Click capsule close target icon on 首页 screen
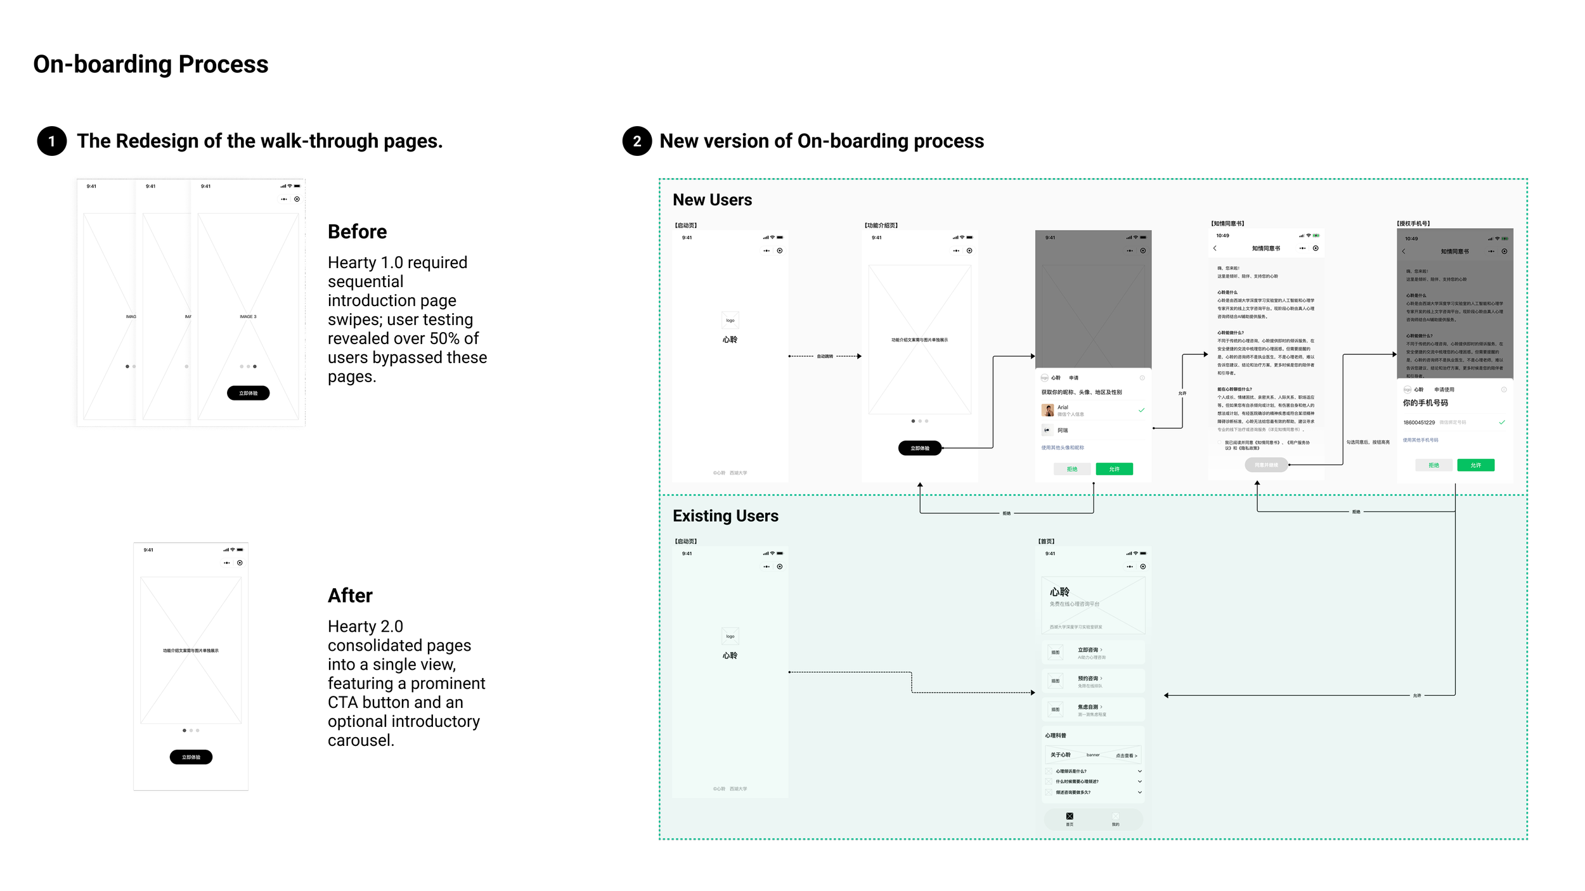 pyautogui.click(x=1142, y=567)
